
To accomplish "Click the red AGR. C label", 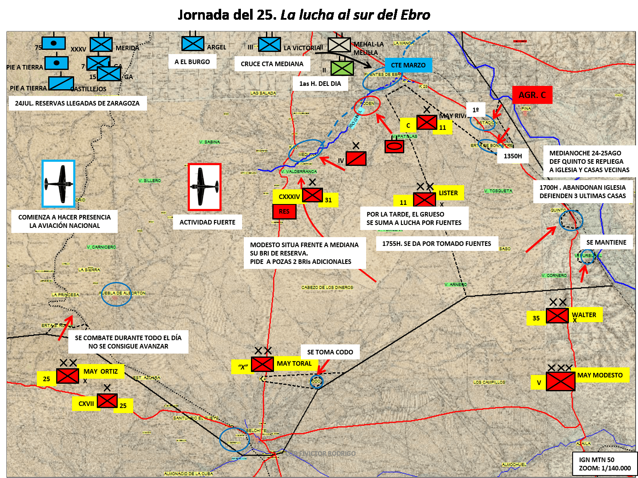I will [x=532, y=95].
